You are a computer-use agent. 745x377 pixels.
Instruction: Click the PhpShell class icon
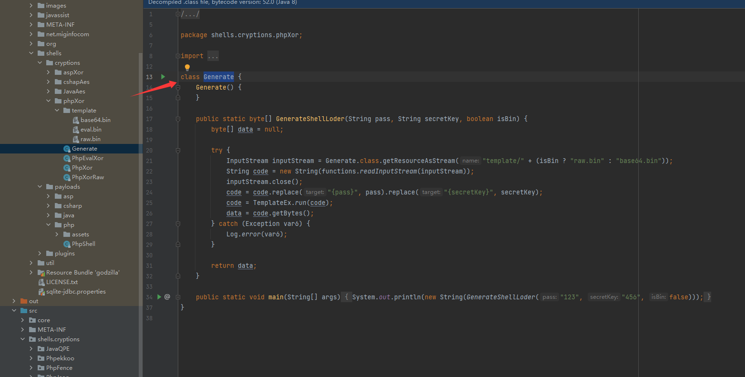tap(67, 244)
